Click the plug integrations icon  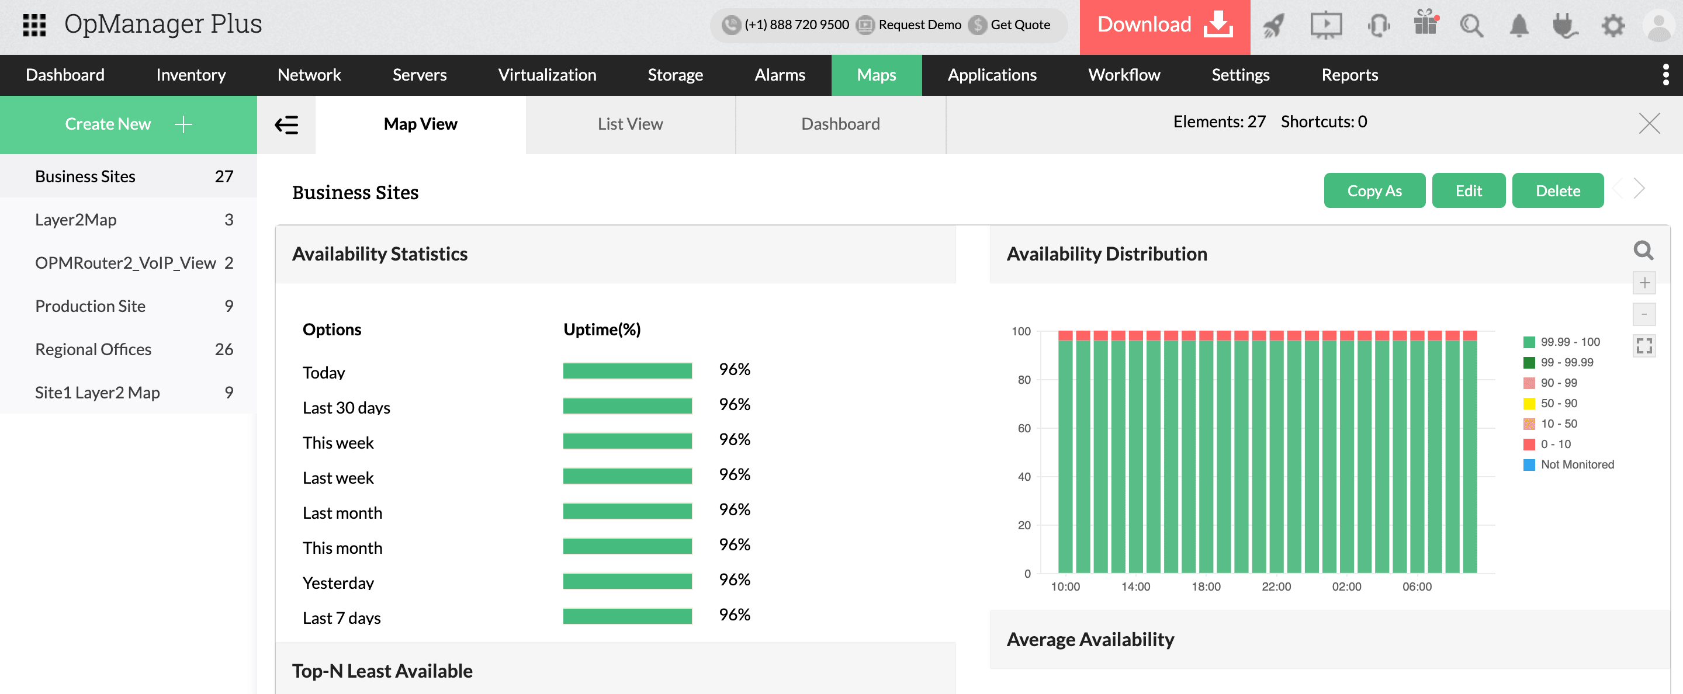[x=1566, y=26]
